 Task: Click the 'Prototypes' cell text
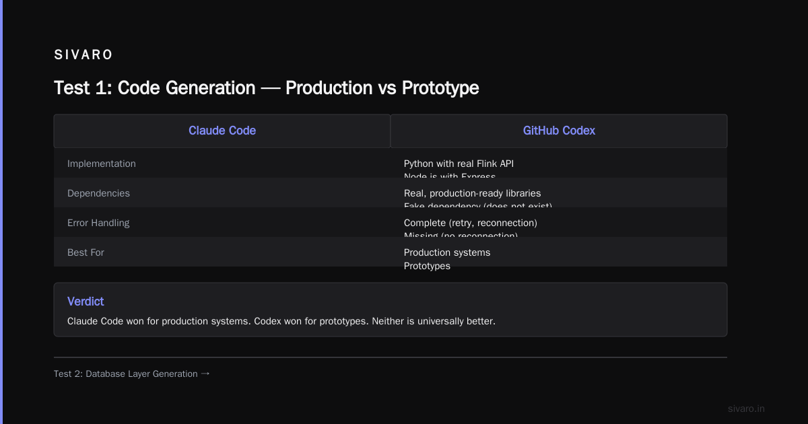(x=427, y=266)
